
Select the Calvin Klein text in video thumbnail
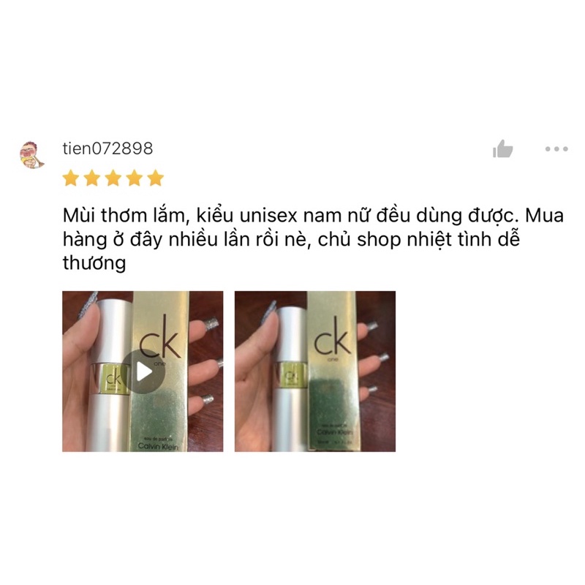pos(158,446)
